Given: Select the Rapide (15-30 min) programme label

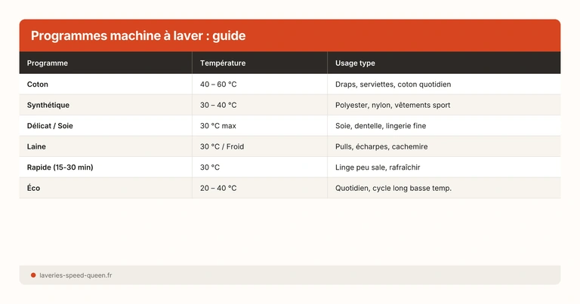Looking at the screenshot, I should pyautogui.click(x=60, y=167).
